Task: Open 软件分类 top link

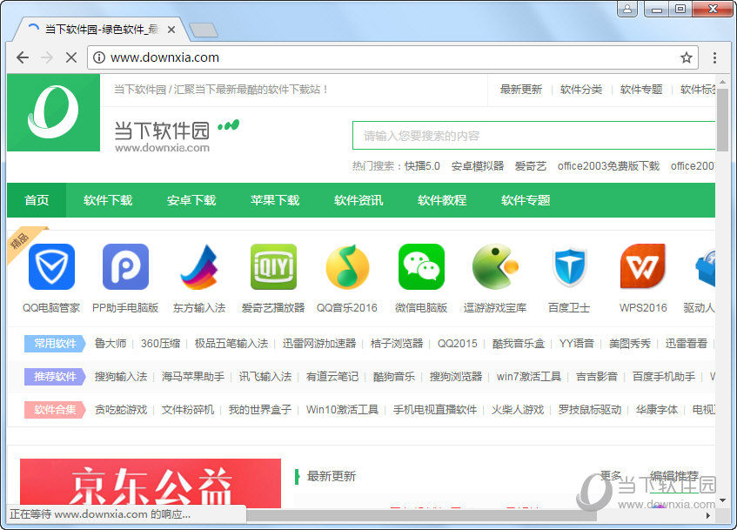Action: click(581, 90)
